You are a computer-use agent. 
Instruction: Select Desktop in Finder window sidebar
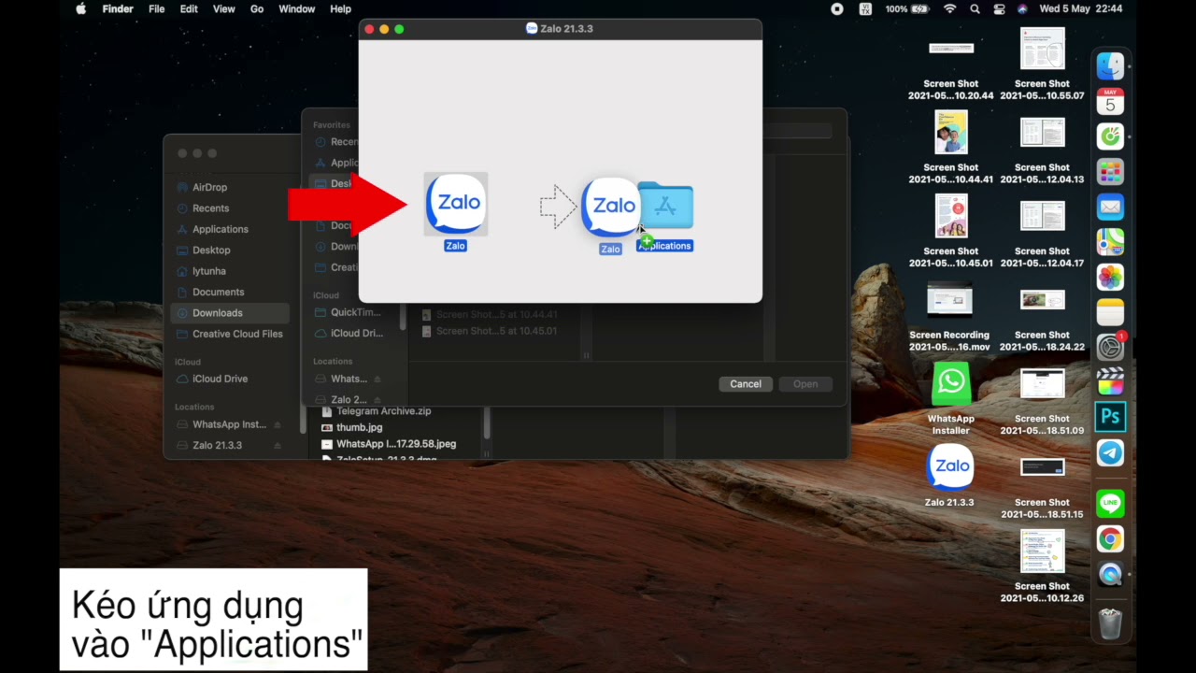(211, 251)
